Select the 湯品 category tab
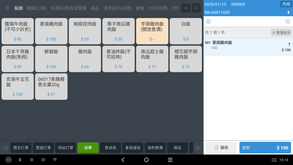 pos(95,8)
